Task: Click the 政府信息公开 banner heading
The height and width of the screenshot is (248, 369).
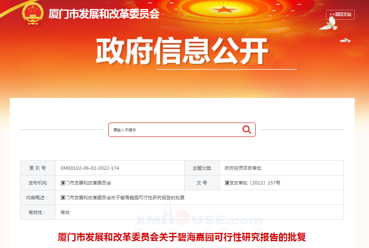Action: 182,51
